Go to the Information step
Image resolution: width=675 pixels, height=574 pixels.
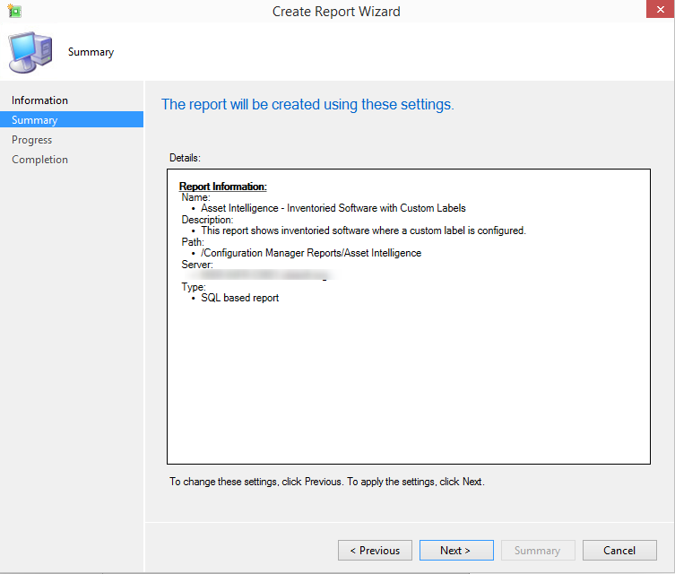[x=39, y=100]
